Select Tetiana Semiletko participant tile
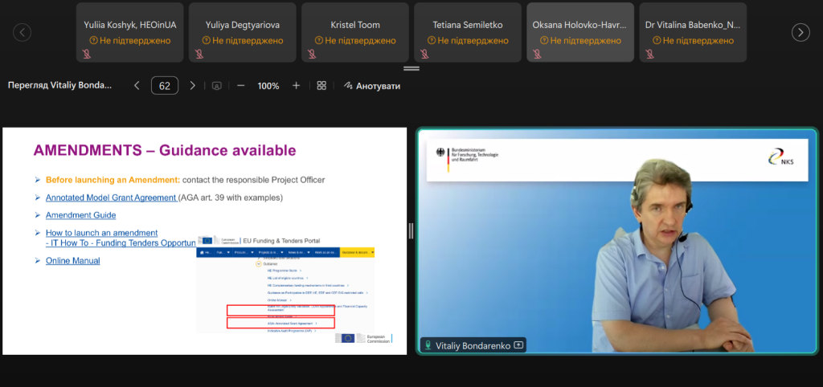The height and width of the screenshot is (387, 823). [x=468, y=32]
